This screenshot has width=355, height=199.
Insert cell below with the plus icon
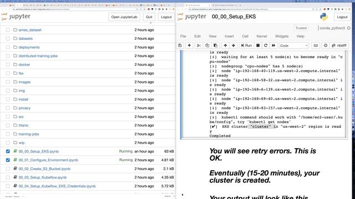coord(189,45)
